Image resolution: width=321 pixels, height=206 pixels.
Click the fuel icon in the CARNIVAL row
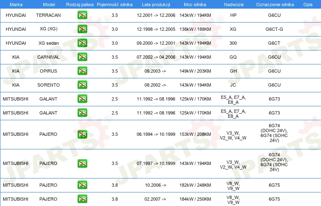[x=82, y=57]
